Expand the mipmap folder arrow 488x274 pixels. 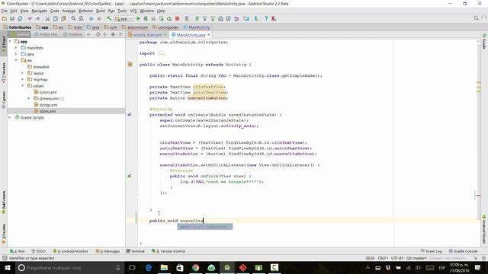(x=22, y=79)
